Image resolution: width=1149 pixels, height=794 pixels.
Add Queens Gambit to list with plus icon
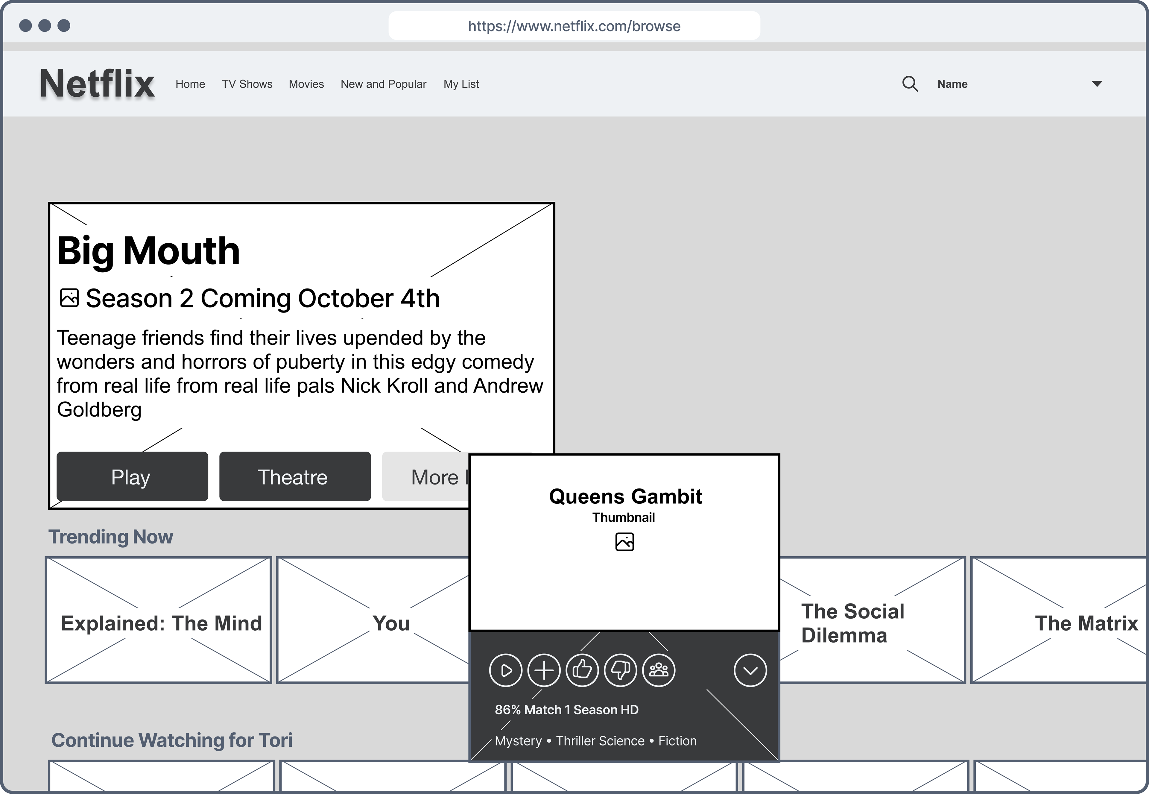(x=544, y=671)
